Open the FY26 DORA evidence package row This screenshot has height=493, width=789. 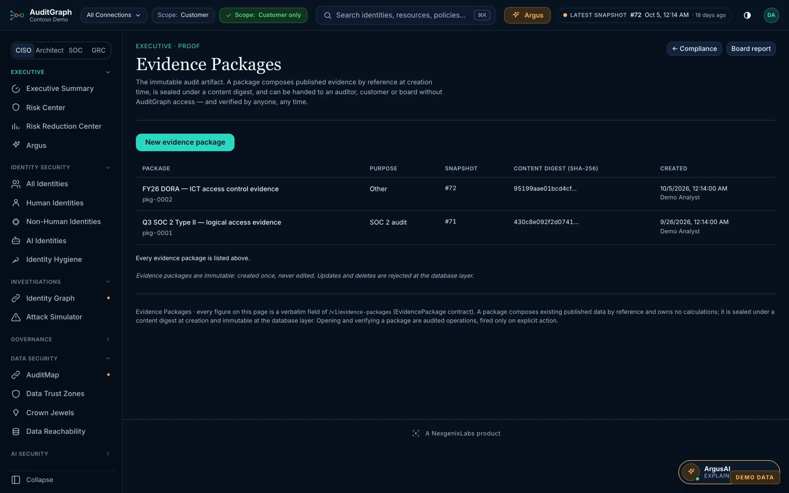456,194
